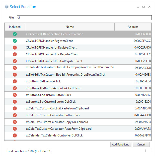Viewport: 156px width, 157px height.
Task: Select the cxCalc.TcxCustomCalcEdit.PasteFromClipboard name
Action: [57, 108]
